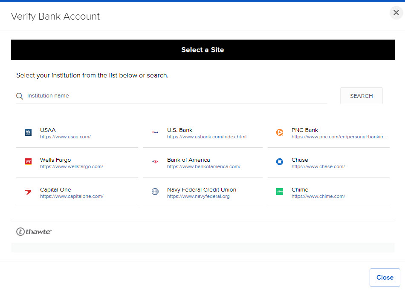This screenshot has width=405, height=292.
Task: Click the Chase logo icon
Action: pyautogui.click(x=280, y=162)
